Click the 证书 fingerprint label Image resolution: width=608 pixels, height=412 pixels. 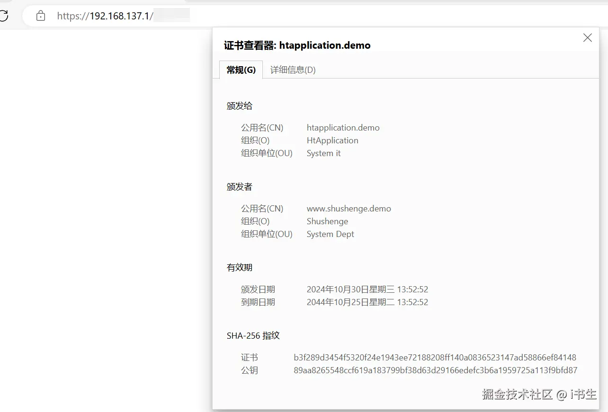[250, 358]
